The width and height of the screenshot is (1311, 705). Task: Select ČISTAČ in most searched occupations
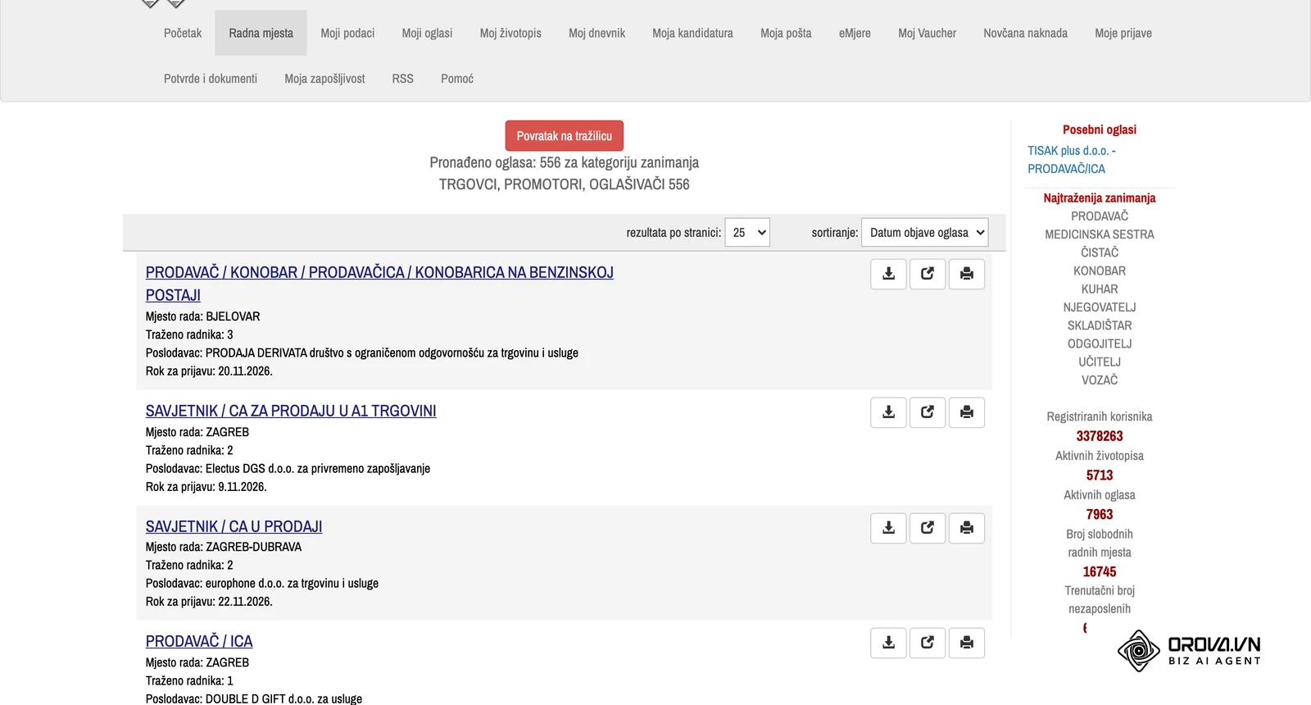(x=1100, y=252)
